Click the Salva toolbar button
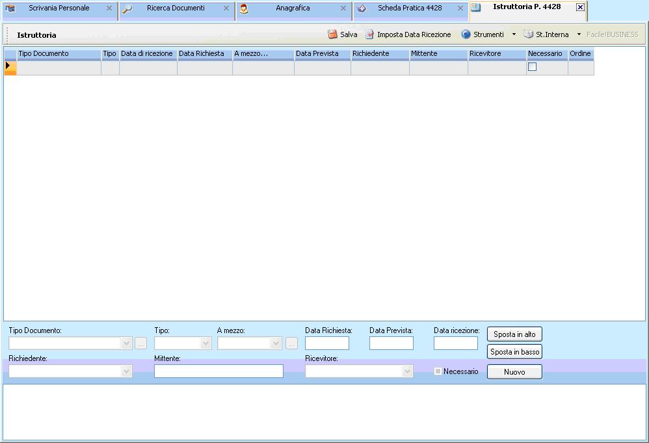This screenshot has height=443, width=649. coord(343,34)
